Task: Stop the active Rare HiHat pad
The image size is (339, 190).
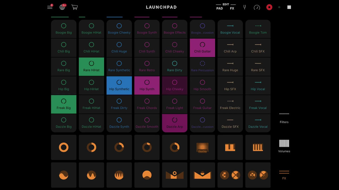Action: coord(91,66)
